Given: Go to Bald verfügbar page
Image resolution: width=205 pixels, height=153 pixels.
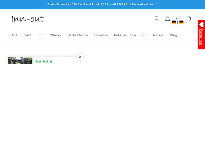Looking at the screenshot, I should (x=125, y=35).
